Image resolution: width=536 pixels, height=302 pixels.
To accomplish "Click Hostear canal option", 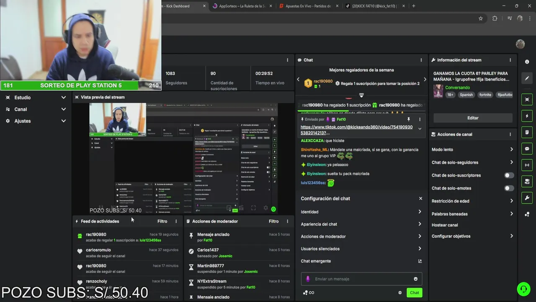I will (445, 225).
